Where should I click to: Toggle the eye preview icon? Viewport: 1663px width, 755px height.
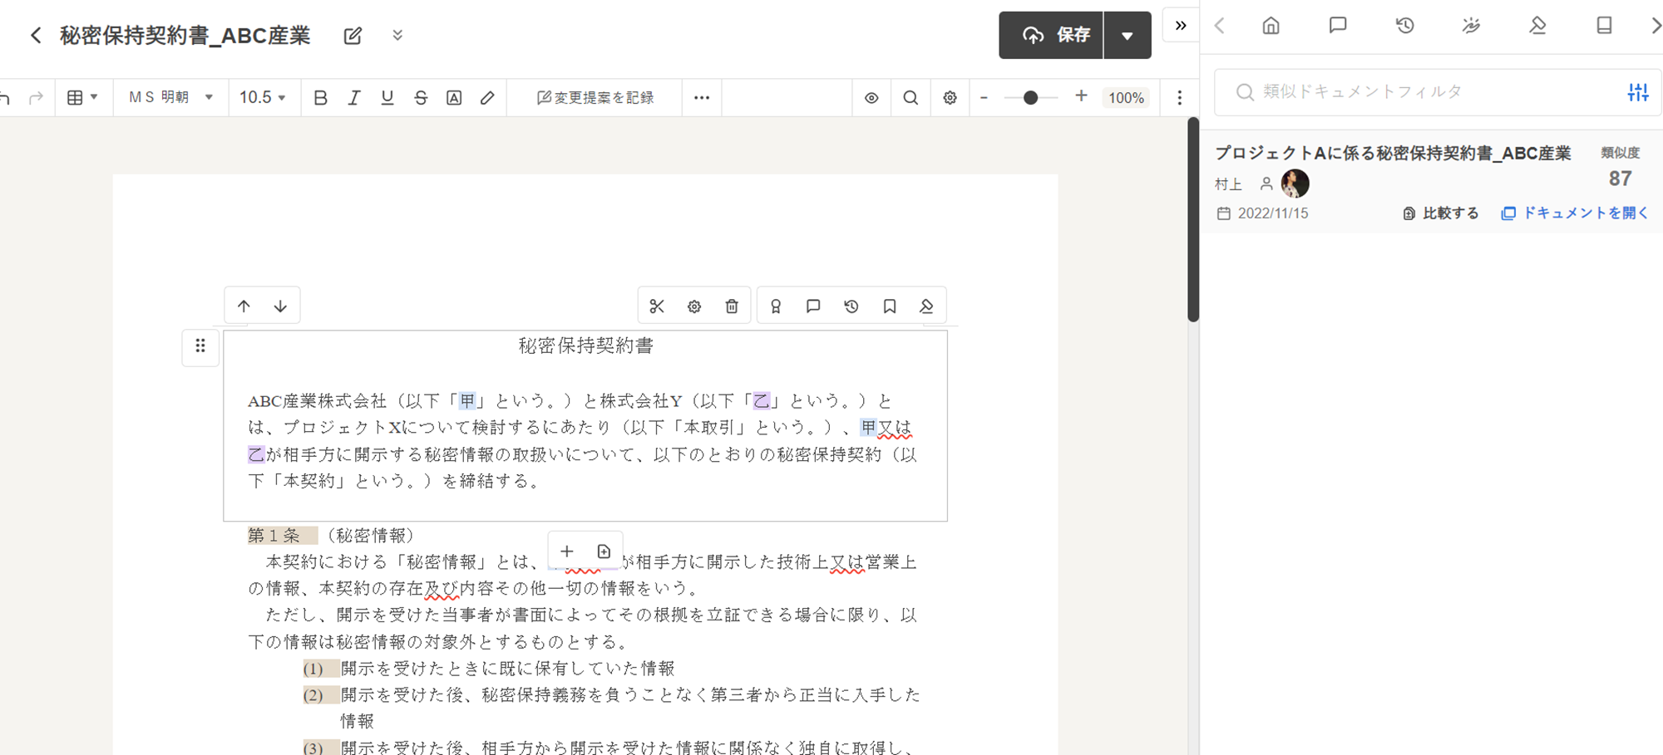click(x=871, y=98)
